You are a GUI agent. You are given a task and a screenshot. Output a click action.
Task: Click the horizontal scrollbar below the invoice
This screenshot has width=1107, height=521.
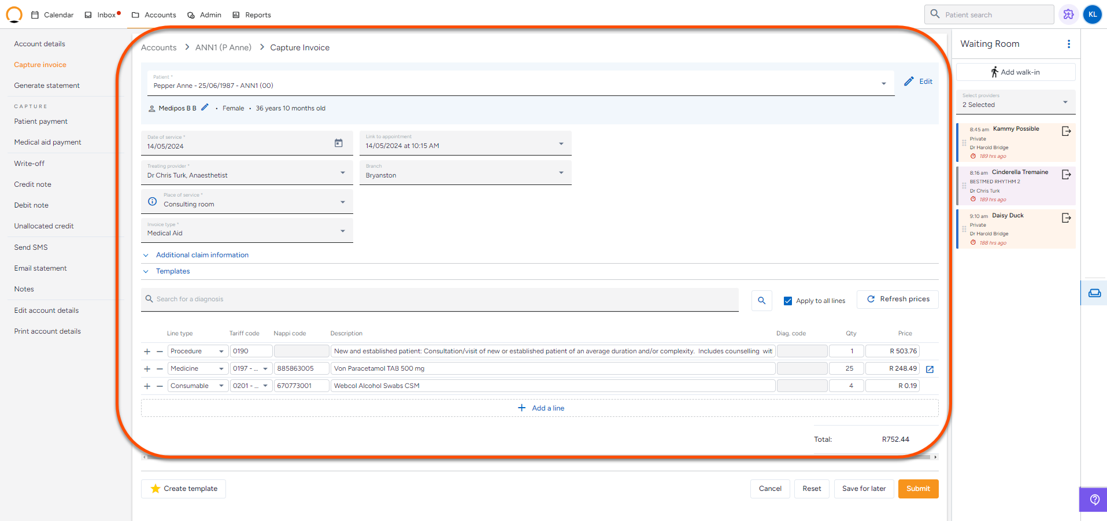[538, 457]
